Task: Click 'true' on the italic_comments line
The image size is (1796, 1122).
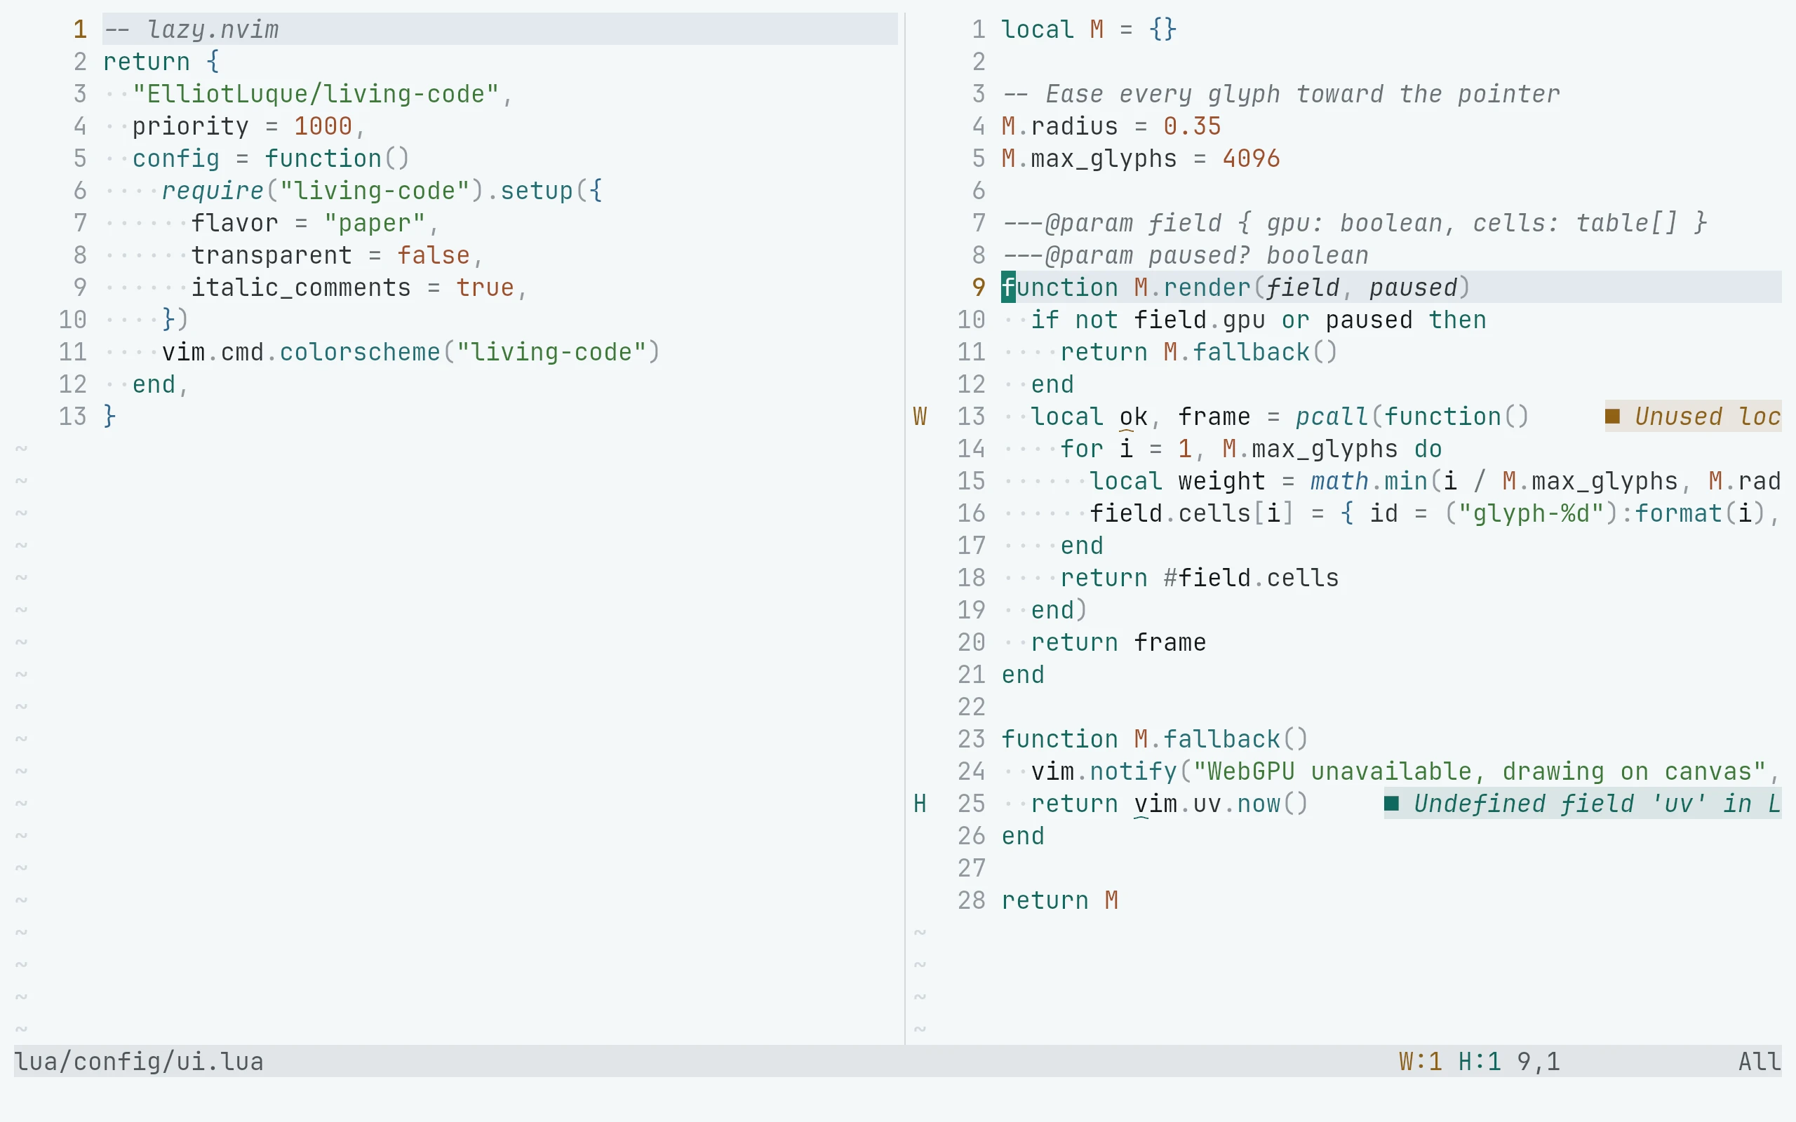Action: 485,288
